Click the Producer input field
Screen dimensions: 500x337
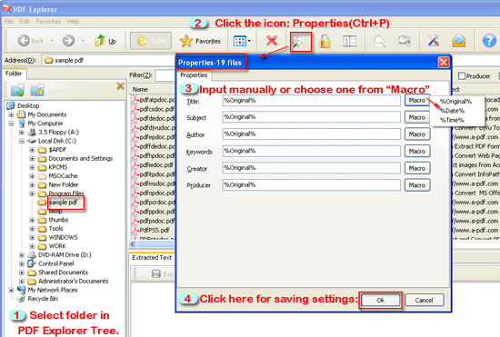(311, 184)
